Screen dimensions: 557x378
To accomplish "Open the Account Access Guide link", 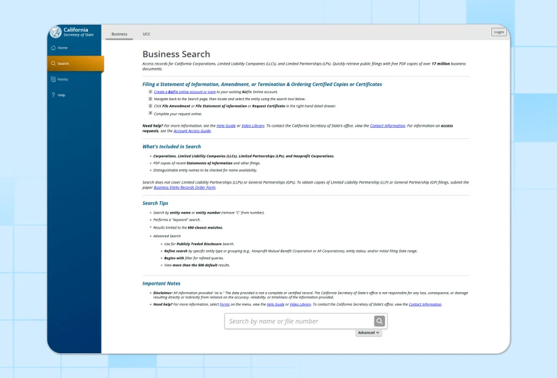I will point(192,131).
